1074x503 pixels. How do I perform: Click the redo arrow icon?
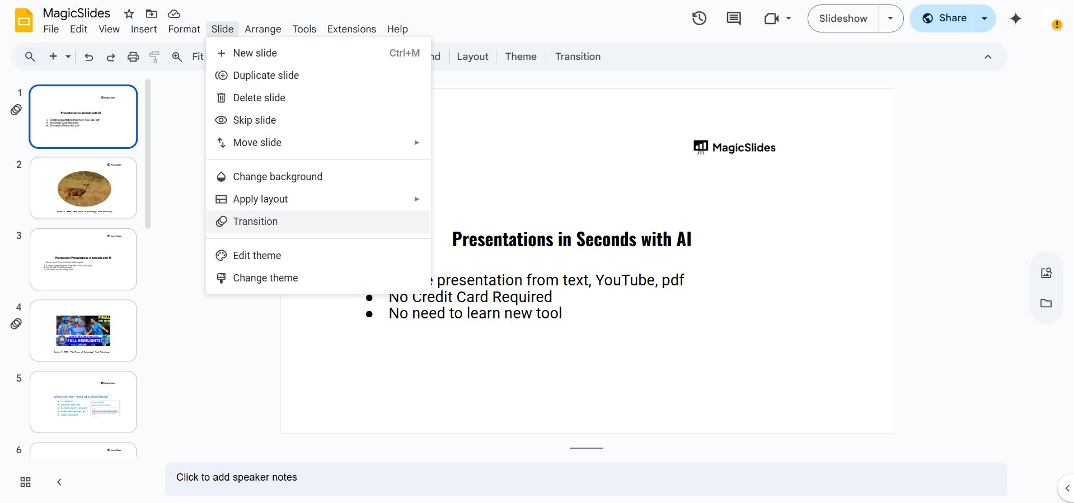tap(111, 57)
